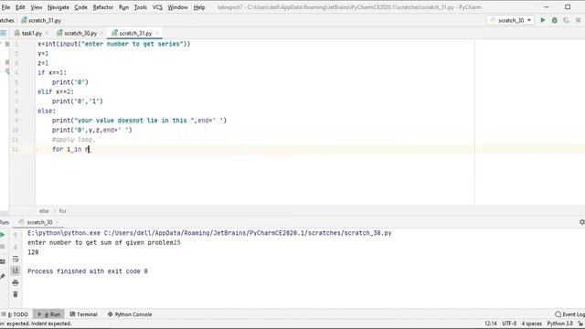Open the File menu

tap(6, 7)
